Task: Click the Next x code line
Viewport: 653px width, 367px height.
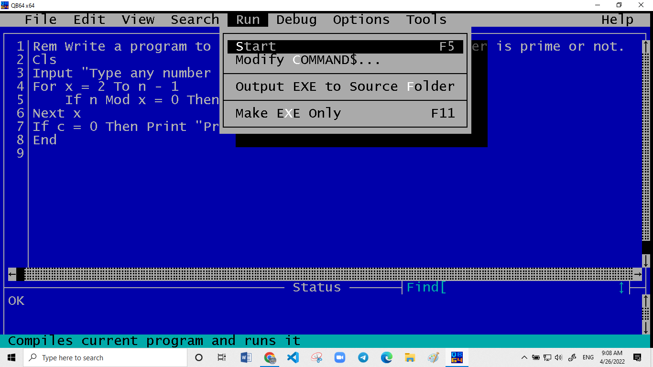Action: (57, 113)
